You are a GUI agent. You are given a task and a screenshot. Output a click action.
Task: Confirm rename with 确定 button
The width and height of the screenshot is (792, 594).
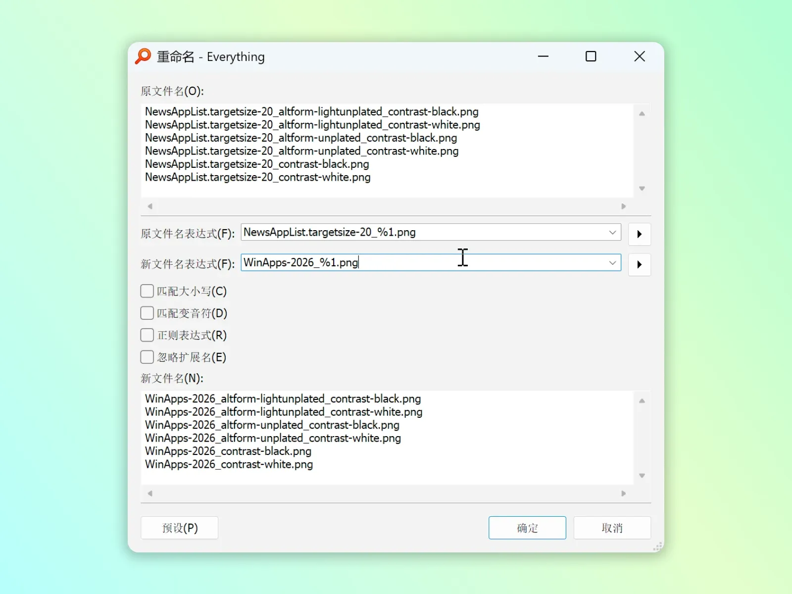coord(527,528)
